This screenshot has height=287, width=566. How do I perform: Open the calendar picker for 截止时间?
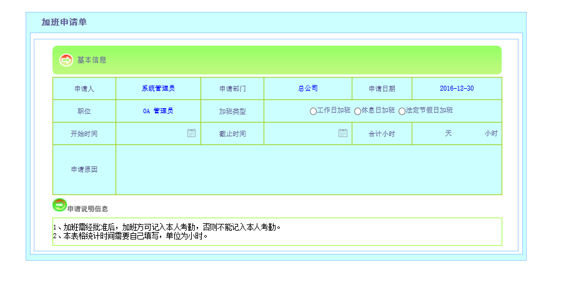point(342,133)
